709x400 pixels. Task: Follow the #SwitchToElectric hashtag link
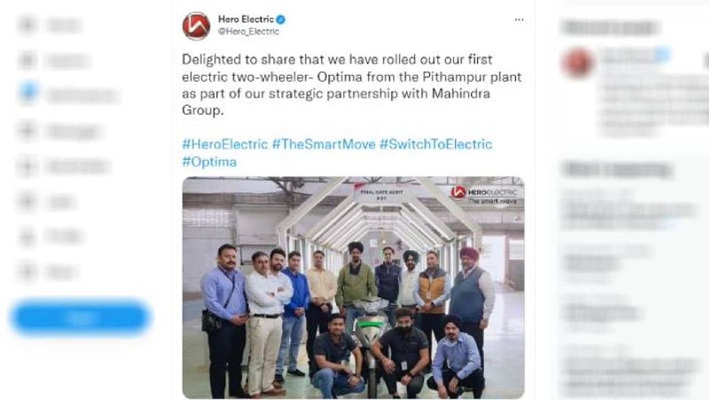point(435,145)
